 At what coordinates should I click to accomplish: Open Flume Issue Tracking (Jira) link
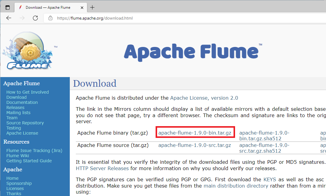(x=34, y=151)
